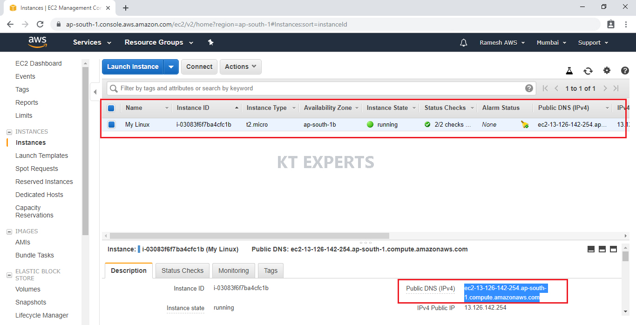Viewport: 636px width, 325px height.
Task: Open EC2 Dashboard in sidebar
Action: pyautogui.click(x=38, y=63)
